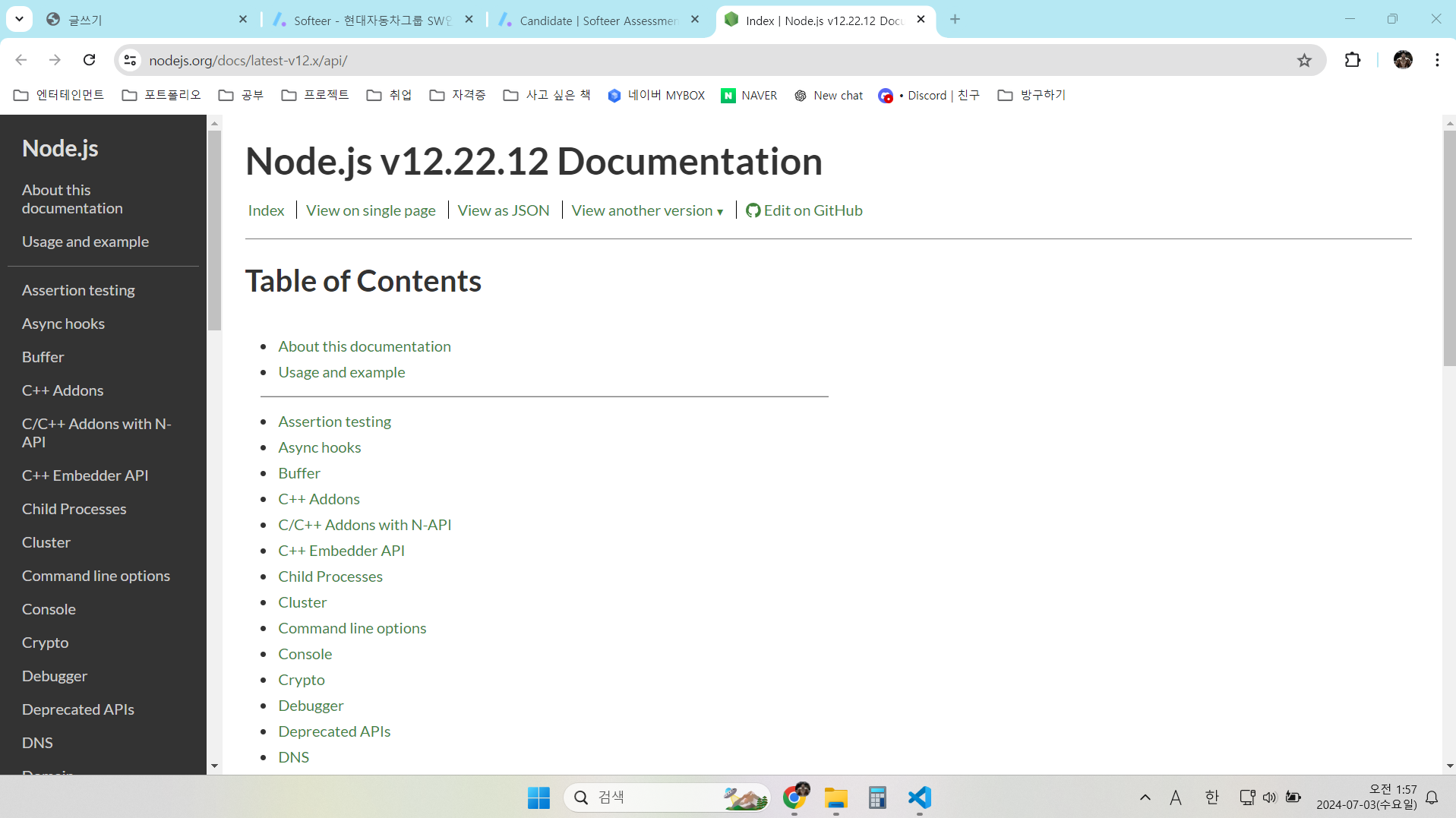Viewport: 1456px width, 818px height.
Task: Open the New chat bookmark
Action: coord(829,95)
